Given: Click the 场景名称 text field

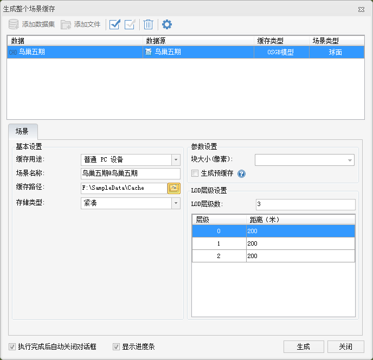Looking at the screenshot, I should click(130, 173).
